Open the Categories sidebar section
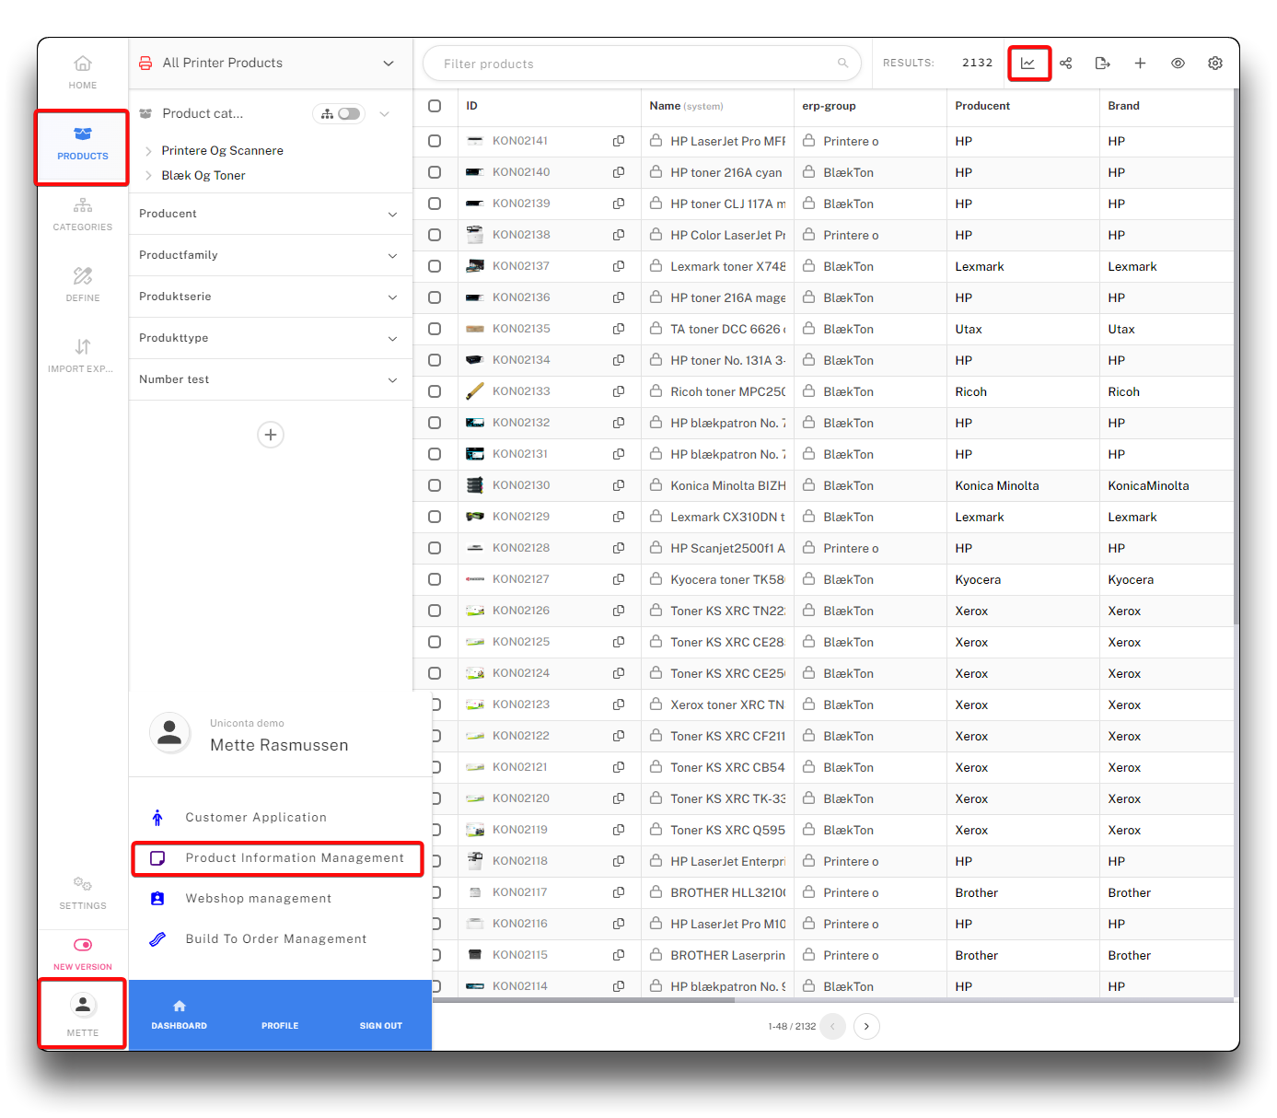The width and height of the screenshot is (1277, 1118). (83, 214)
